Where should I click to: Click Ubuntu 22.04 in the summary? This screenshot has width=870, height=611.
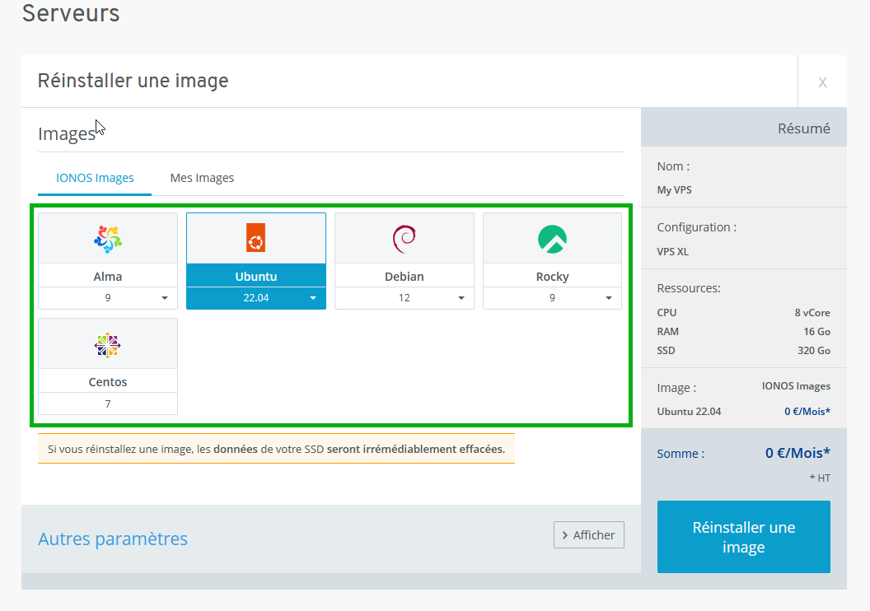pos(689,412)
